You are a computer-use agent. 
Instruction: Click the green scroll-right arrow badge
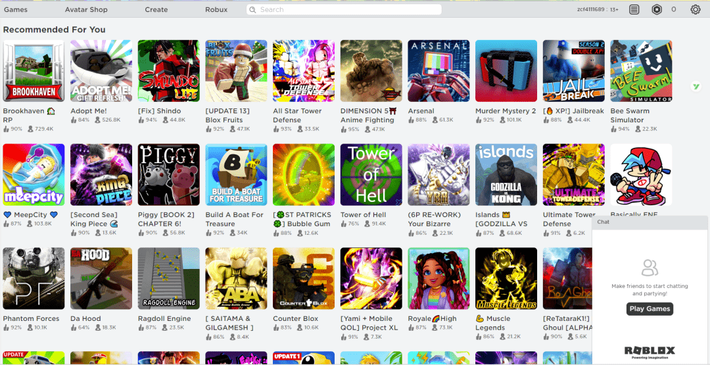click(x=696, y=87)
